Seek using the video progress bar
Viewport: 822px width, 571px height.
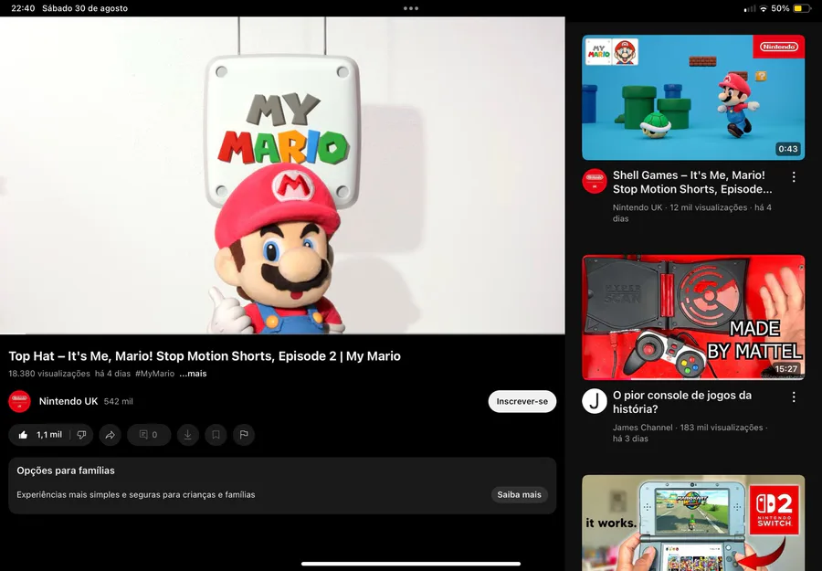pos(282,333)
